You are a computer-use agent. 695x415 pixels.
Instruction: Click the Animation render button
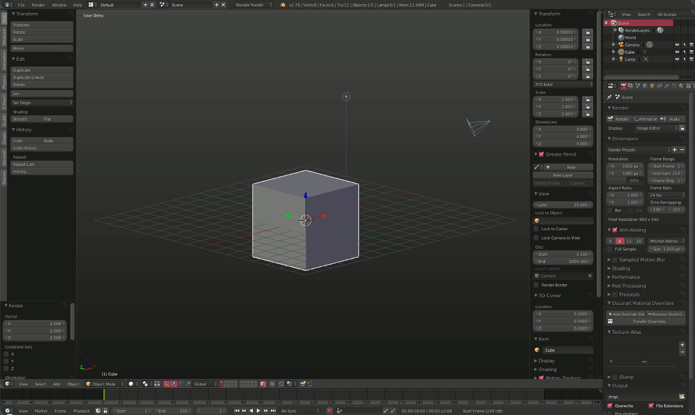645,119
